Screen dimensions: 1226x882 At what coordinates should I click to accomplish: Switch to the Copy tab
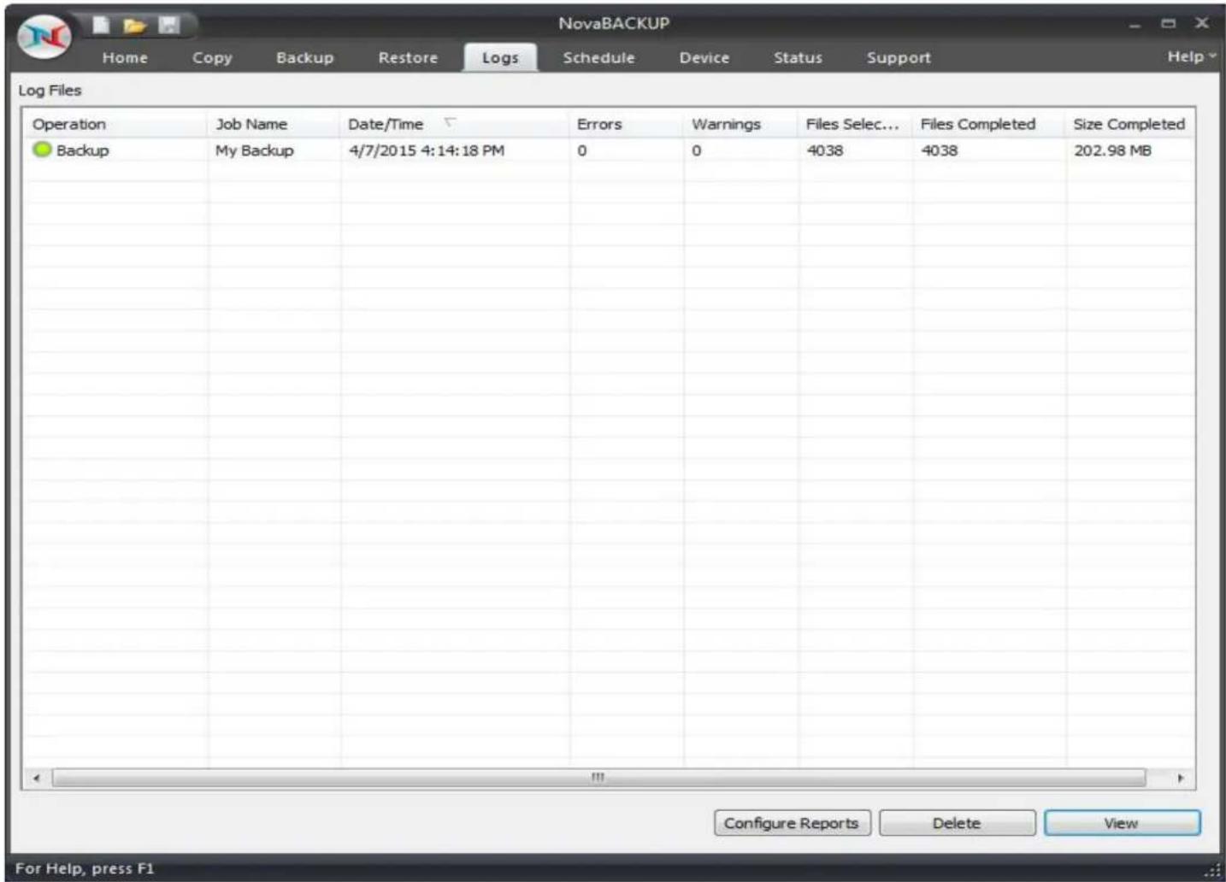pyautogui.click(x=212, y=57)
